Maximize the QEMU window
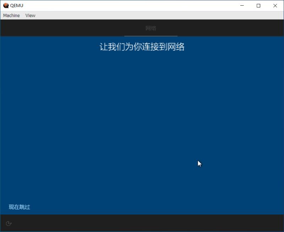This screenshot has height=232, width=284. [258, 6]
